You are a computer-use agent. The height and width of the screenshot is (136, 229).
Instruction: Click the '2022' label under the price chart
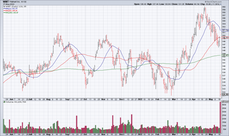(140, 99)
